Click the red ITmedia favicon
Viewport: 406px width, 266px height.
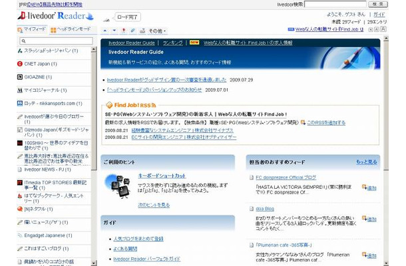point(20,183)
